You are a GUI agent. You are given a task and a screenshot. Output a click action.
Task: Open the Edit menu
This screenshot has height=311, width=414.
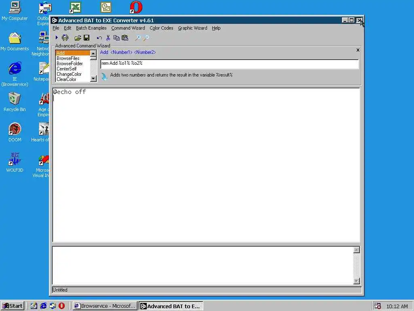pos(68,28)
